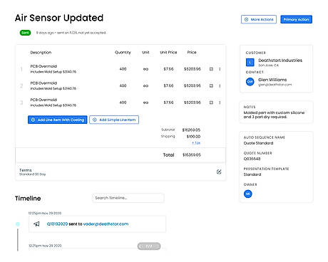328x262 pixels.
Task: Click the contact email under Glen Williams
Action: coord(275,85)
